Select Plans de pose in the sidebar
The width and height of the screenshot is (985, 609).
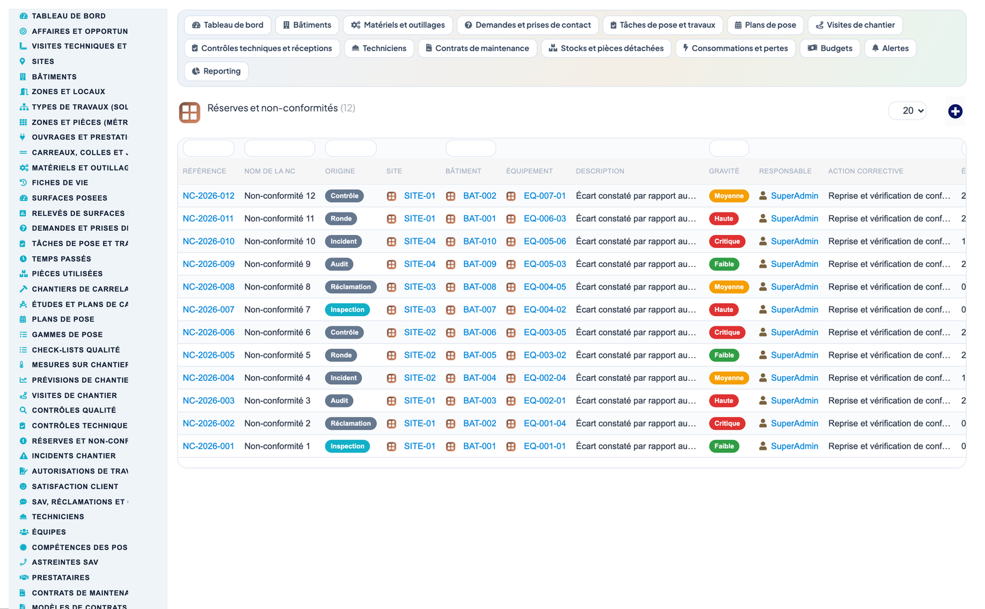pos(63,319)
